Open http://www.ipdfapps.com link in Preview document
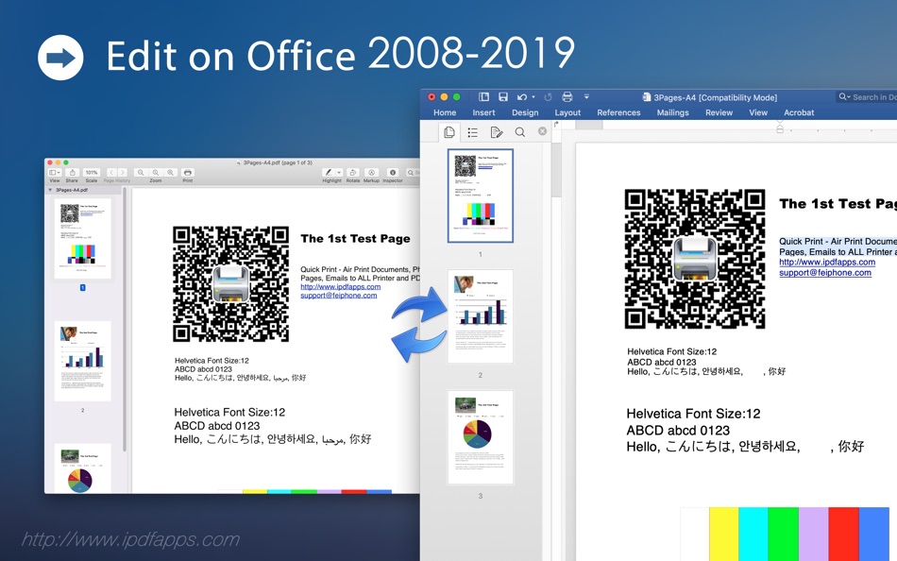Image resolution: width=897 pixels, height=561 pixels. tap(340, 287)
